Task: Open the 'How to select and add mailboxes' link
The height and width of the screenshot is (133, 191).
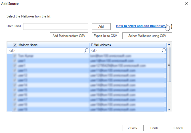Action: [x=141, y=26]
